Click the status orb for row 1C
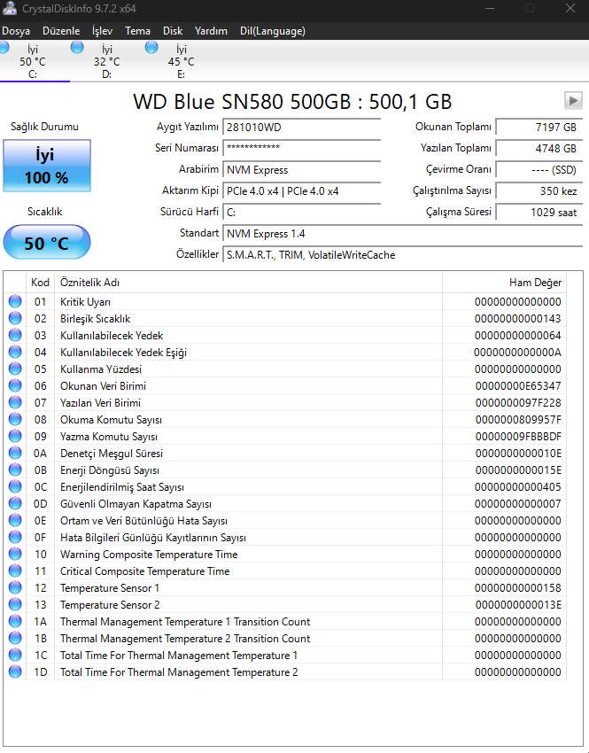Image resolution: width=589 pixels, height=753 pixels. tap(15, 654)
